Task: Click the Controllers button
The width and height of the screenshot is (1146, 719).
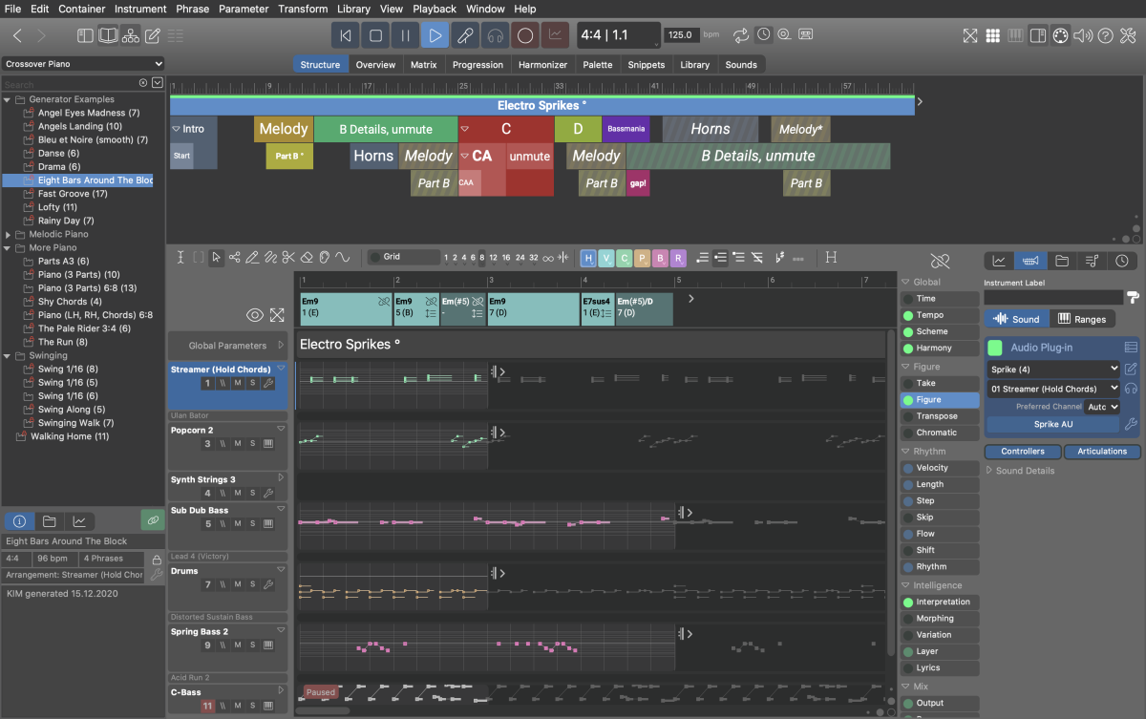Action: click(1023, 452)
